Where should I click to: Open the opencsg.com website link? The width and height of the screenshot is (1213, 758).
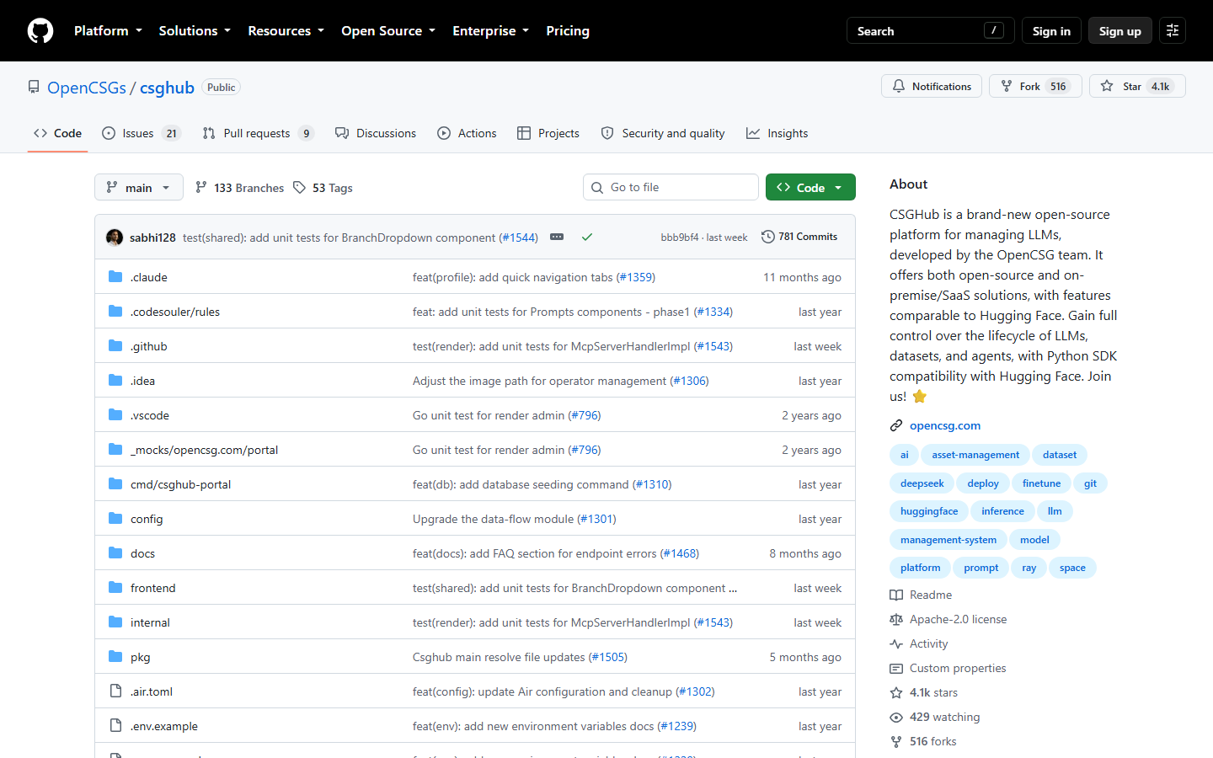[945, 426]
